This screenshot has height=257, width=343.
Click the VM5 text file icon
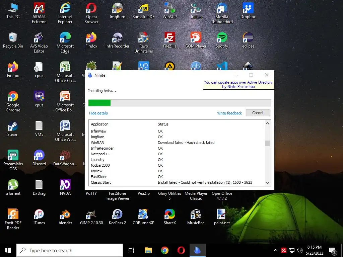(39, 129)
